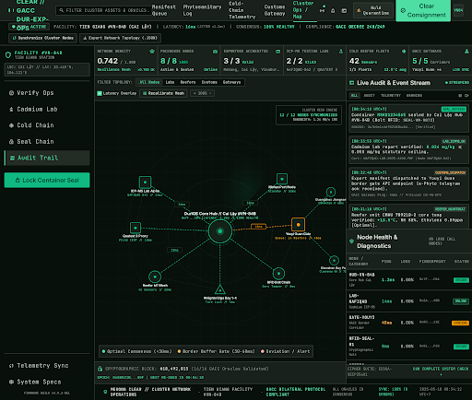
Task: Click the header panel icon beside the bell
Action: coord(344,11)
